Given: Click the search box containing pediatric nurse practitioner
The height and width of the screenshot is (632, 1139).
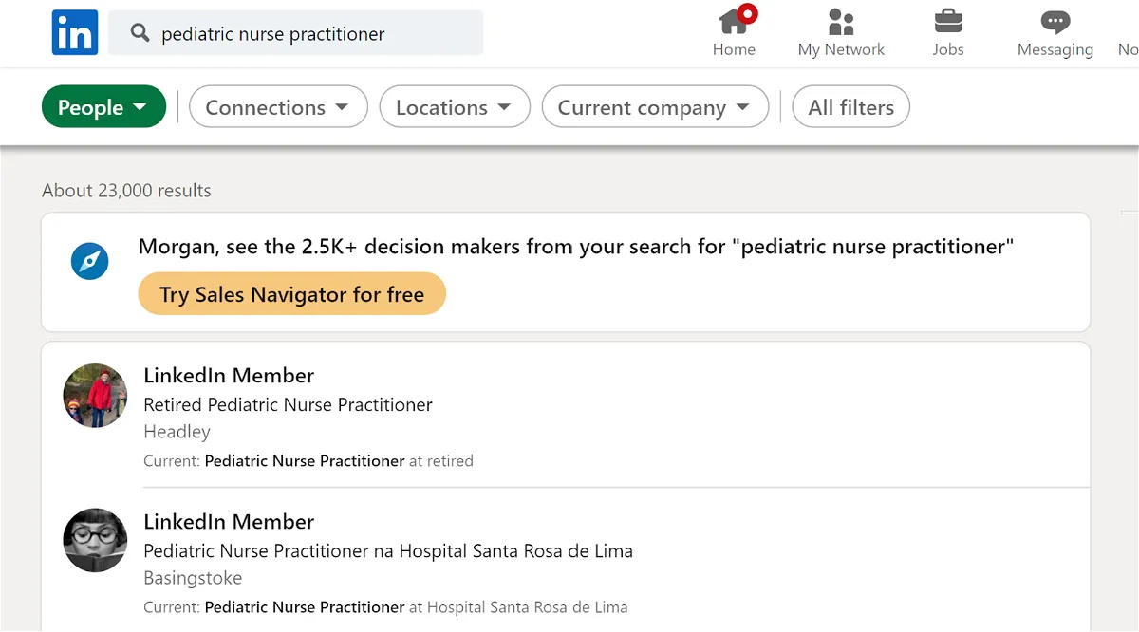Looking at the screenshot, I should (296, 33).
